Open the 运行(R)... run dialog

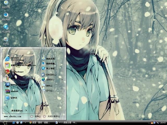coord(48,91)
